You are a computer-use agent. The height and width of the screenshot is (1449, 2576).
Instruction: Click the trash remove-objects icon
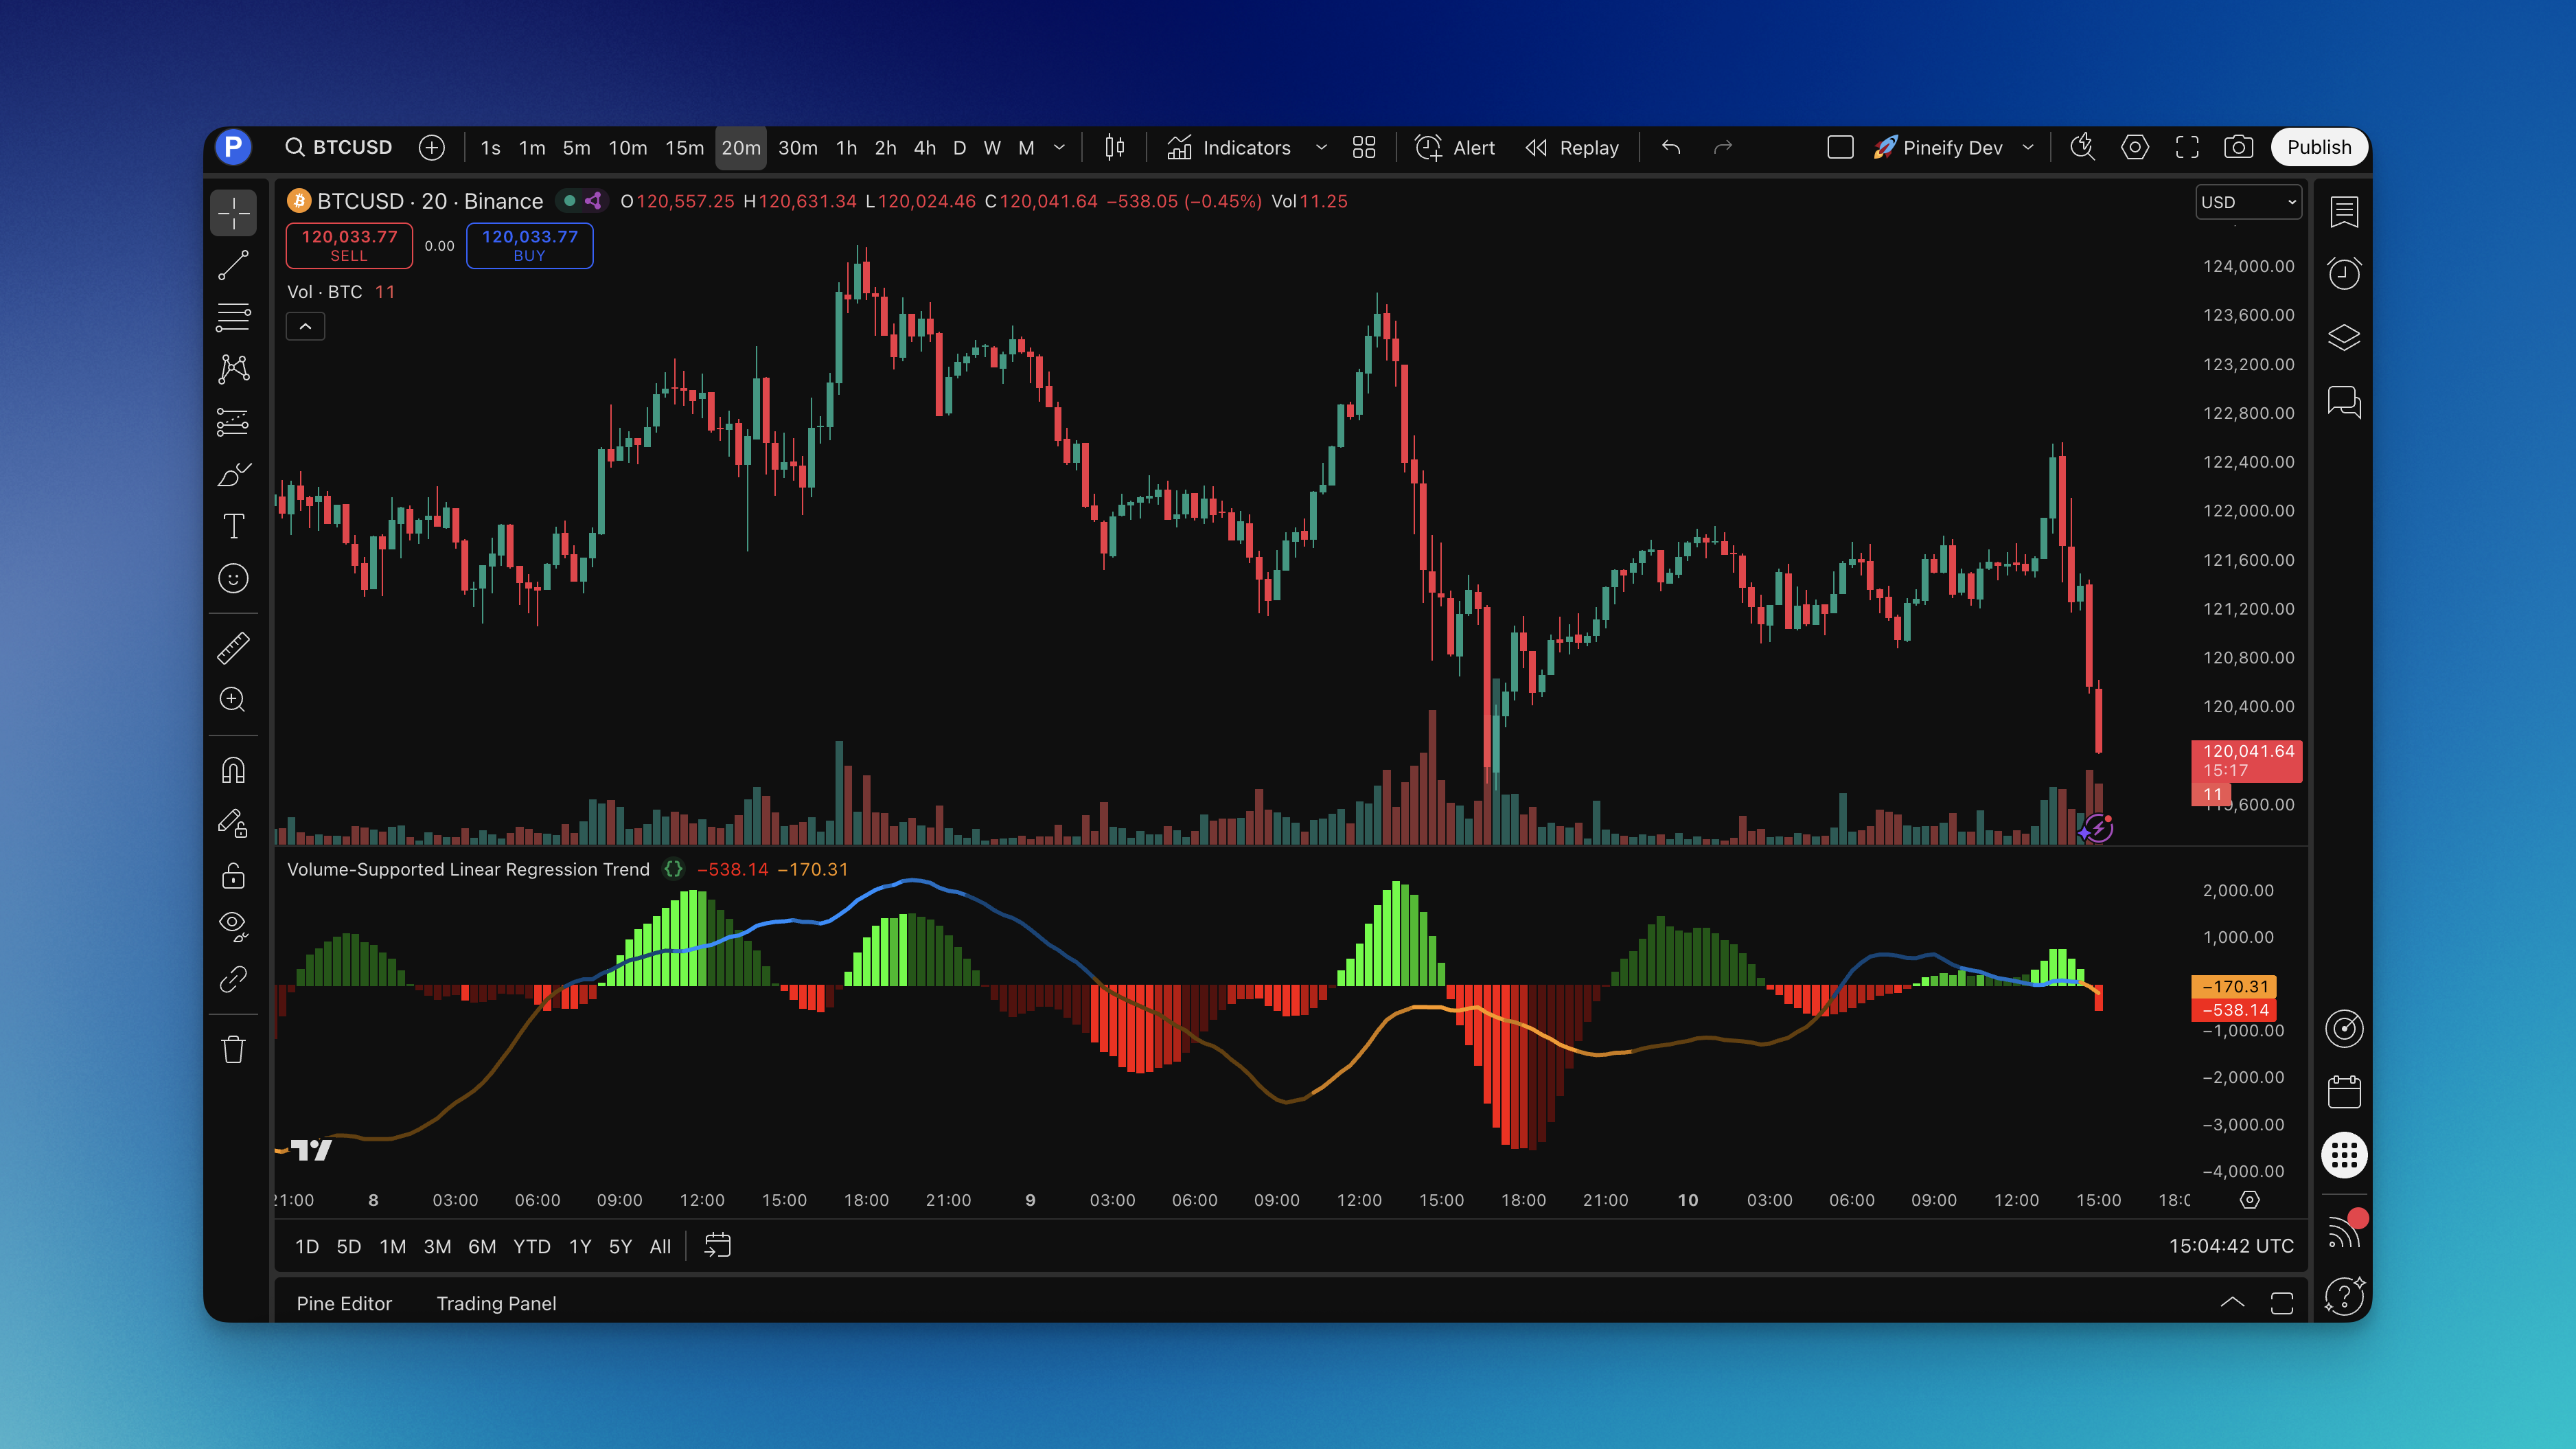(233, 1049)
